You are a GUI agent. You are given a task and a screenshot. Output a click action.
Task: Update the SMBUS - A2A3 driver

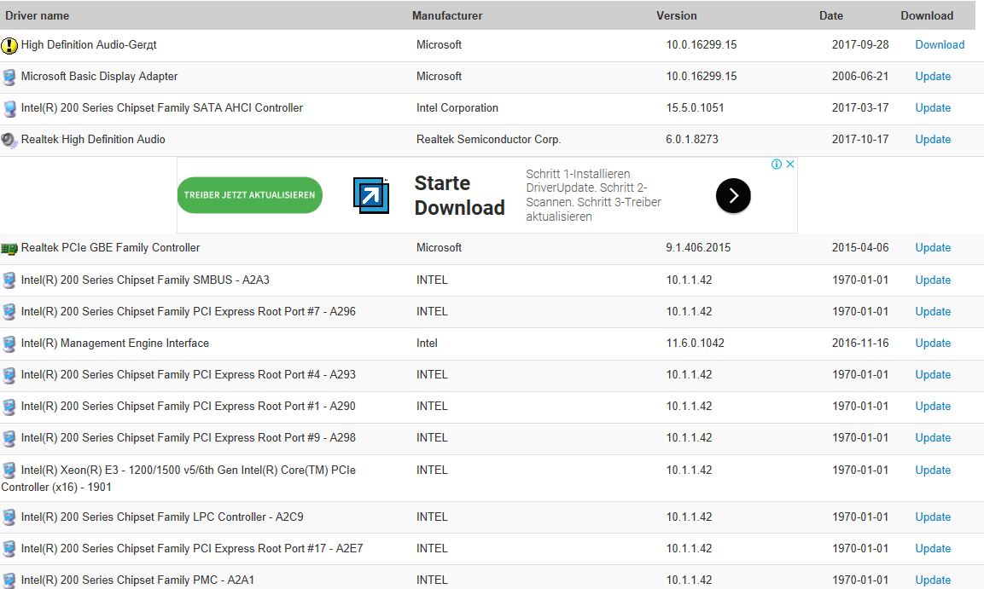coord(933,280)
